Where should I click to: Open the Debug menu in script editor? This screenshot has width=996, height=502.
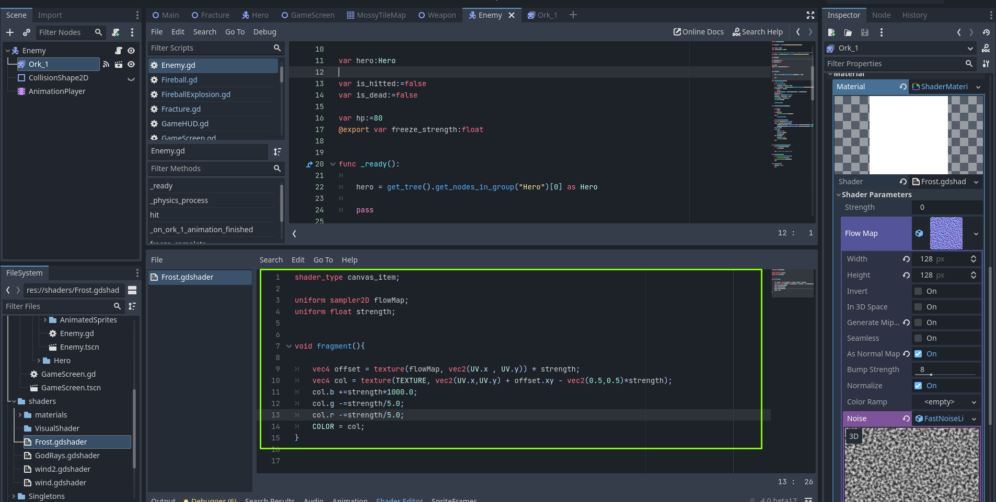tap(264, 32)
